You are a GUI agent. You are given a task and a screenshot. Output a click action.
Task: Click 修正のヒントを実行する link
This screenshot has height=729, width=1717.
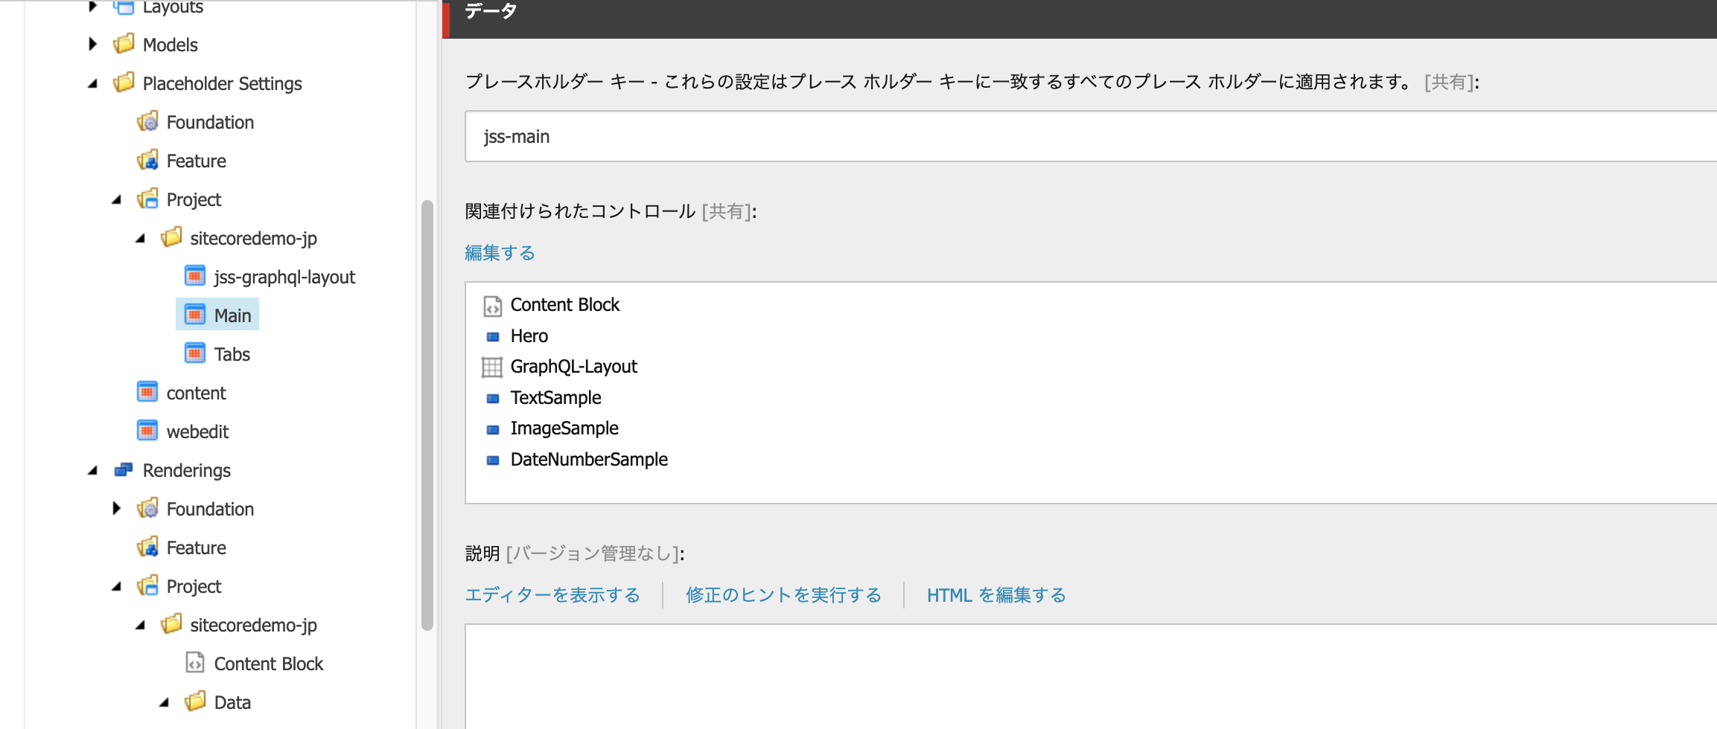[783, 595]
